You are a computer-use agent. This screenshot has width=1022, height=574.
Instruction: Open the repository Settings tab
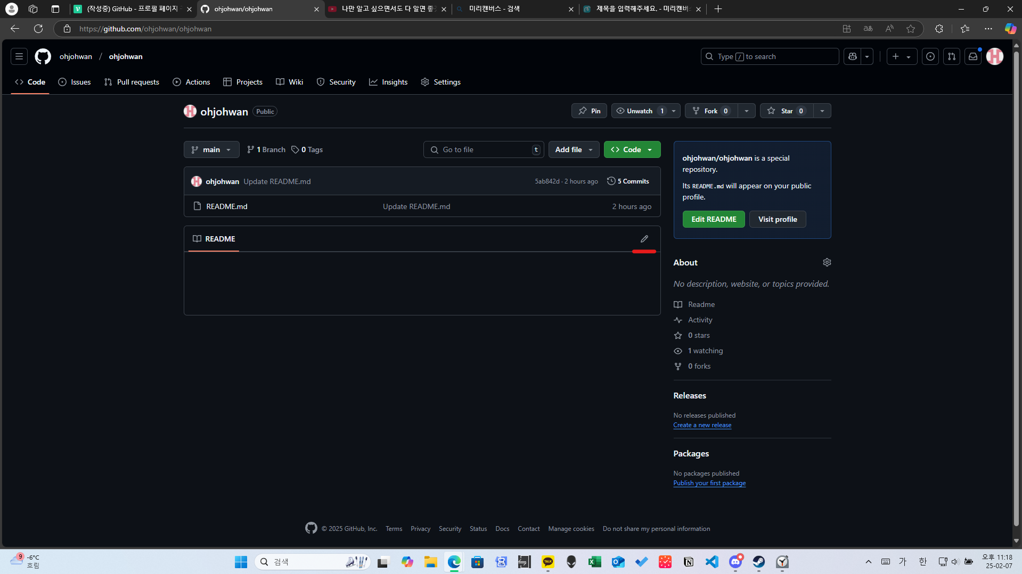[441, 82]
